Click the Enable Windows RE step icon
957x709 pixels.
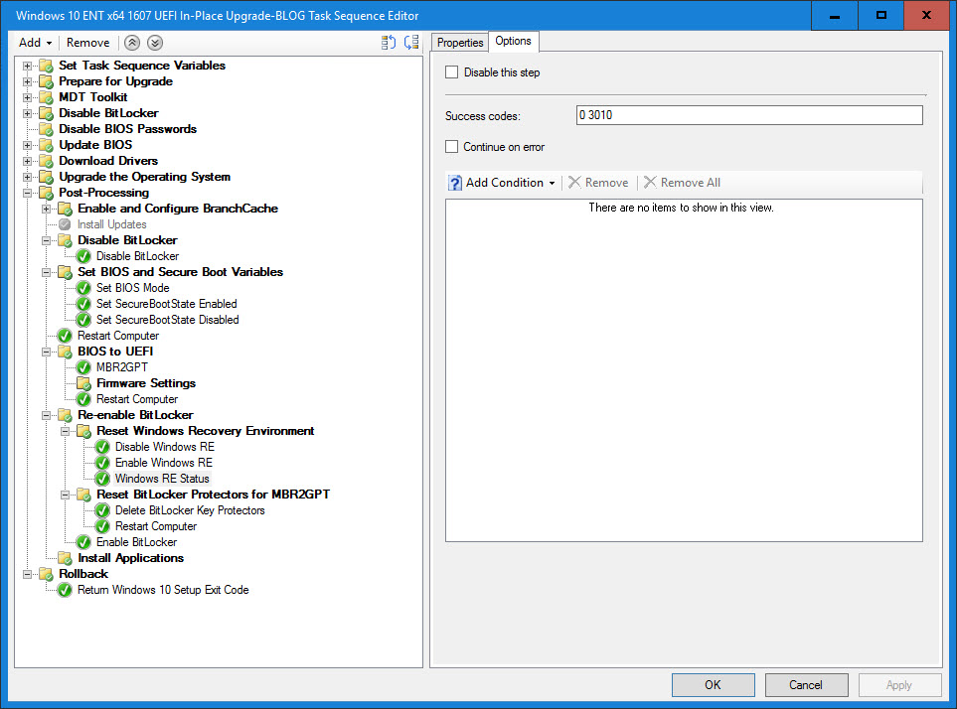[102, 463]
